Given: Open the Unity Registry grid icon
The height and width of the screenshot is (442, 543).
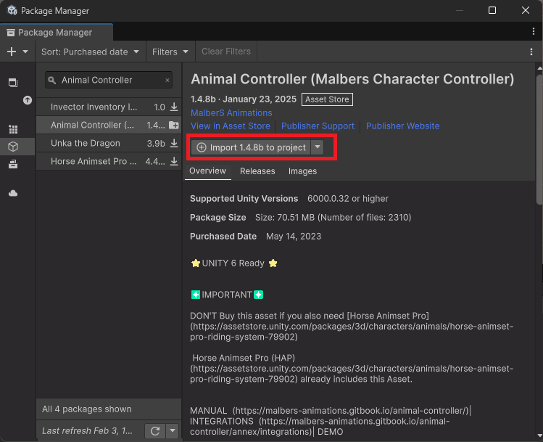Looking at the screenshot, I should pyautogui.click(x=13, y=129).
